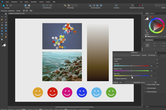166x110 pixels.
Task: Enable the Kanten schleifen / Relief checkbox
Action: 146,84
